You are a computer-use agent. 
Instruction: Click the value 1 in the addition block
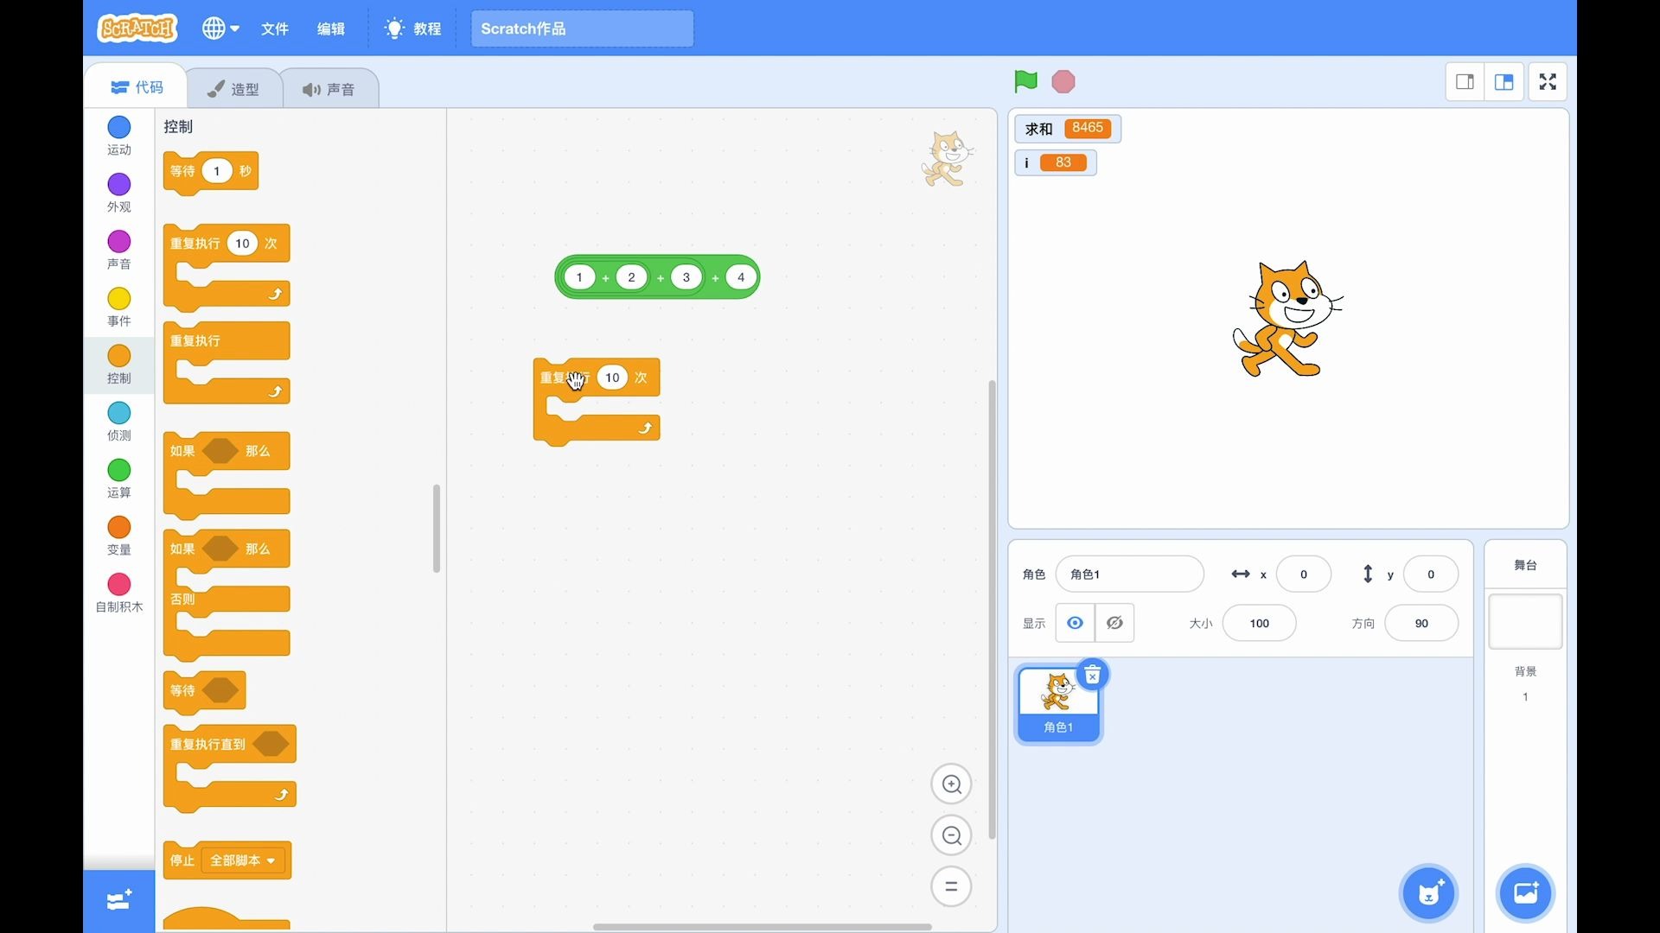coord(579,277)
